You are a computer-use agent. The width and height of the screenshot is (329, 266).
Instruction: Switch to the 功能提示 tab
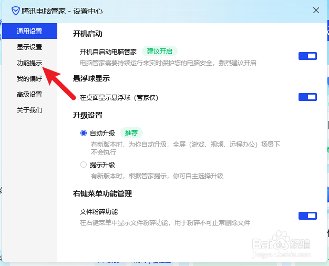tap(29, 63)
